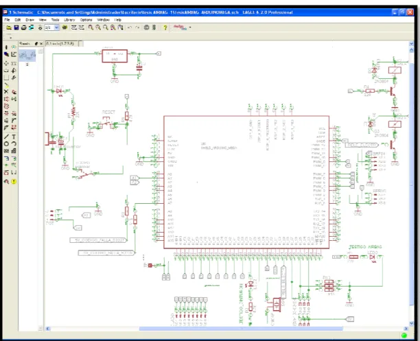Select the Arc drawing tool
This screenshot has height=341, width=420.
point(14,144)
